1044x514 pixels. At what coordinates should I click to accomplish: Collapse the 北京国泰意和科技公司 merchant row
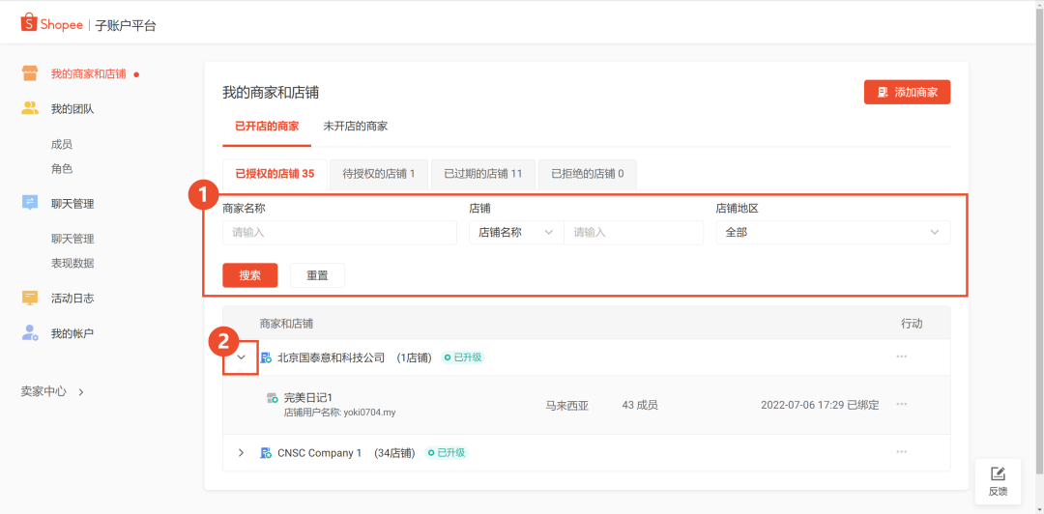pos(241,357)
